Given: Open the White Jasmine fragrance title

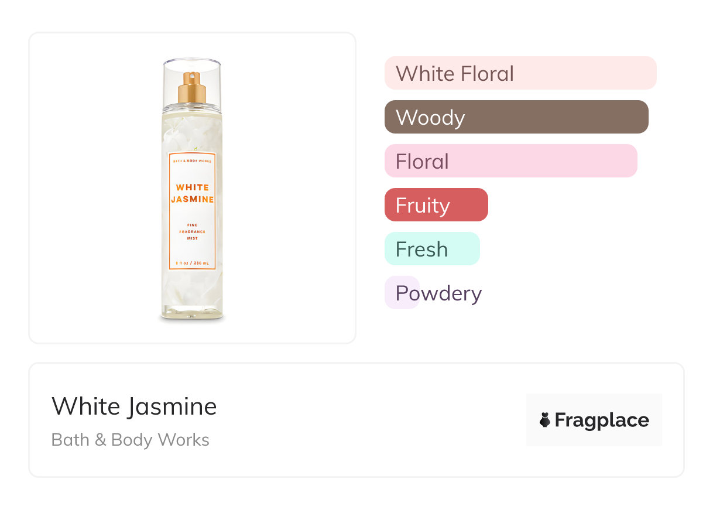Looking at the screenshot, I should pos(134,406).
